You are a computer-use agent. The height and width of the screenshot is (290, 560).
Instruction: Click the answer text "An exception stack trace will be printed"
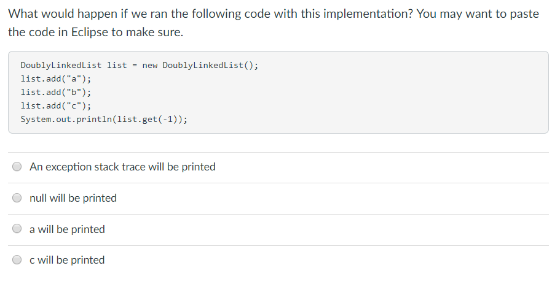[122, 167]
